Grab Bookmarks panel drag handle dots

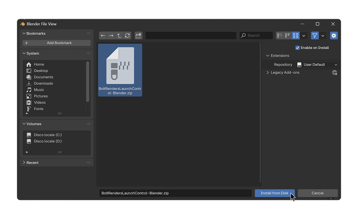pyautogui.click(x=89, y=33)
